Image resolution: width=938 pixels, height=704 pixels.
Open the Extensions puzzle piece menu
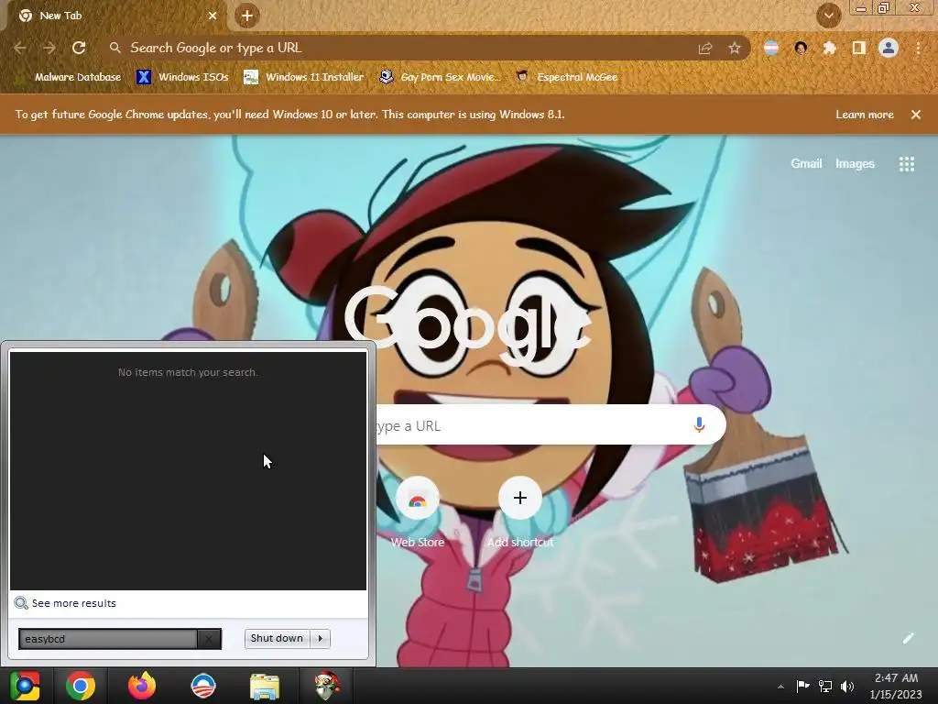[830, 48]
